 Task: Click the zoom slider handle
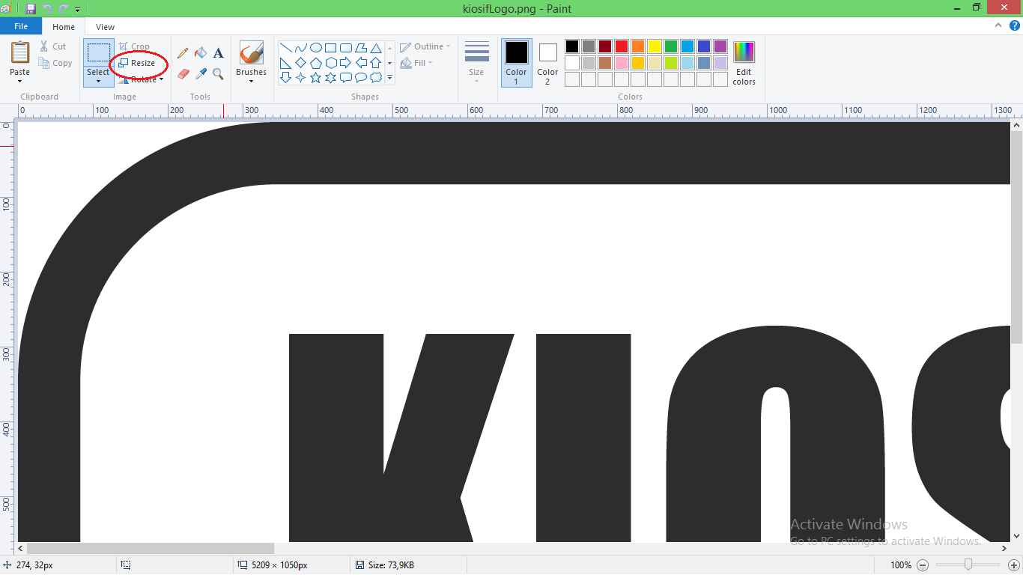[968, 565]
